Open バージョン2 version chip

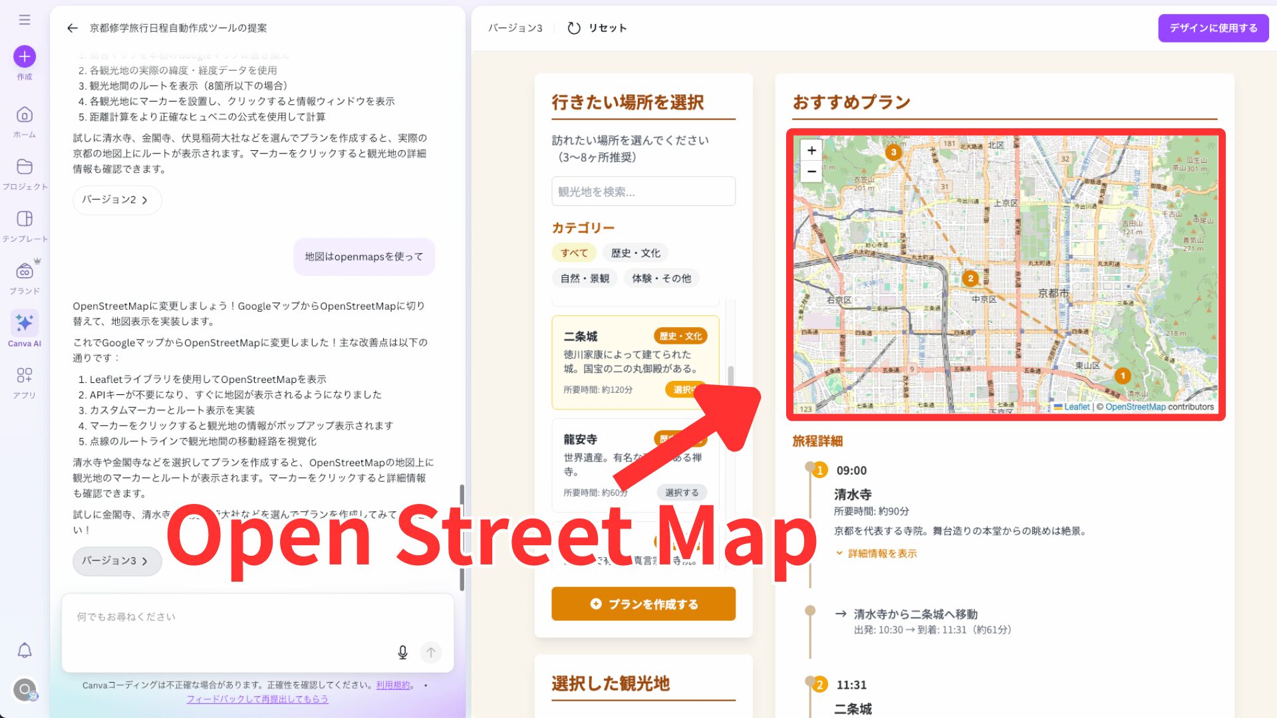[117, 200]
